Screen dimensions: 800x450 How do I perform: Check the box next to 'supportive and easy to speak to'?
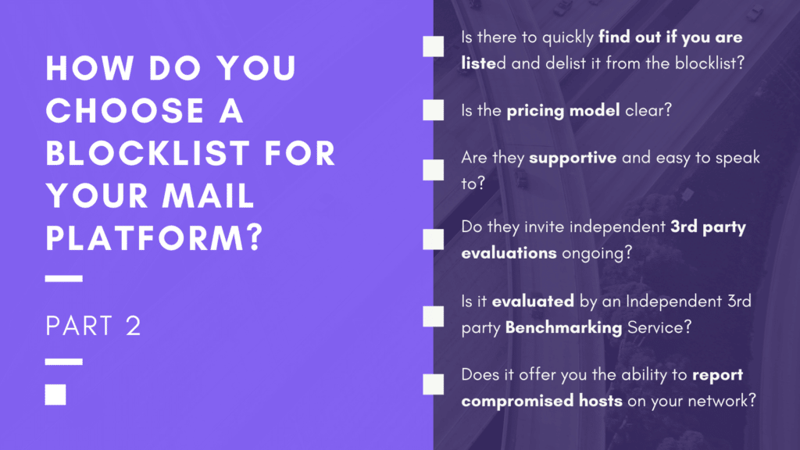(x=433, y=170)
